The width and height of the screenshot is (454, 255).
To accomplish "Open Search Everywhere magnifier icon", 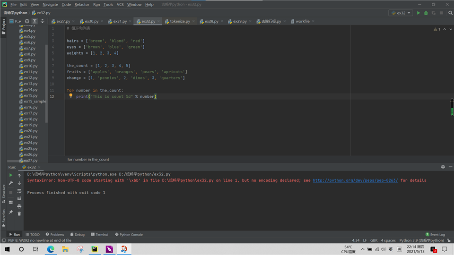I will 450,13.
